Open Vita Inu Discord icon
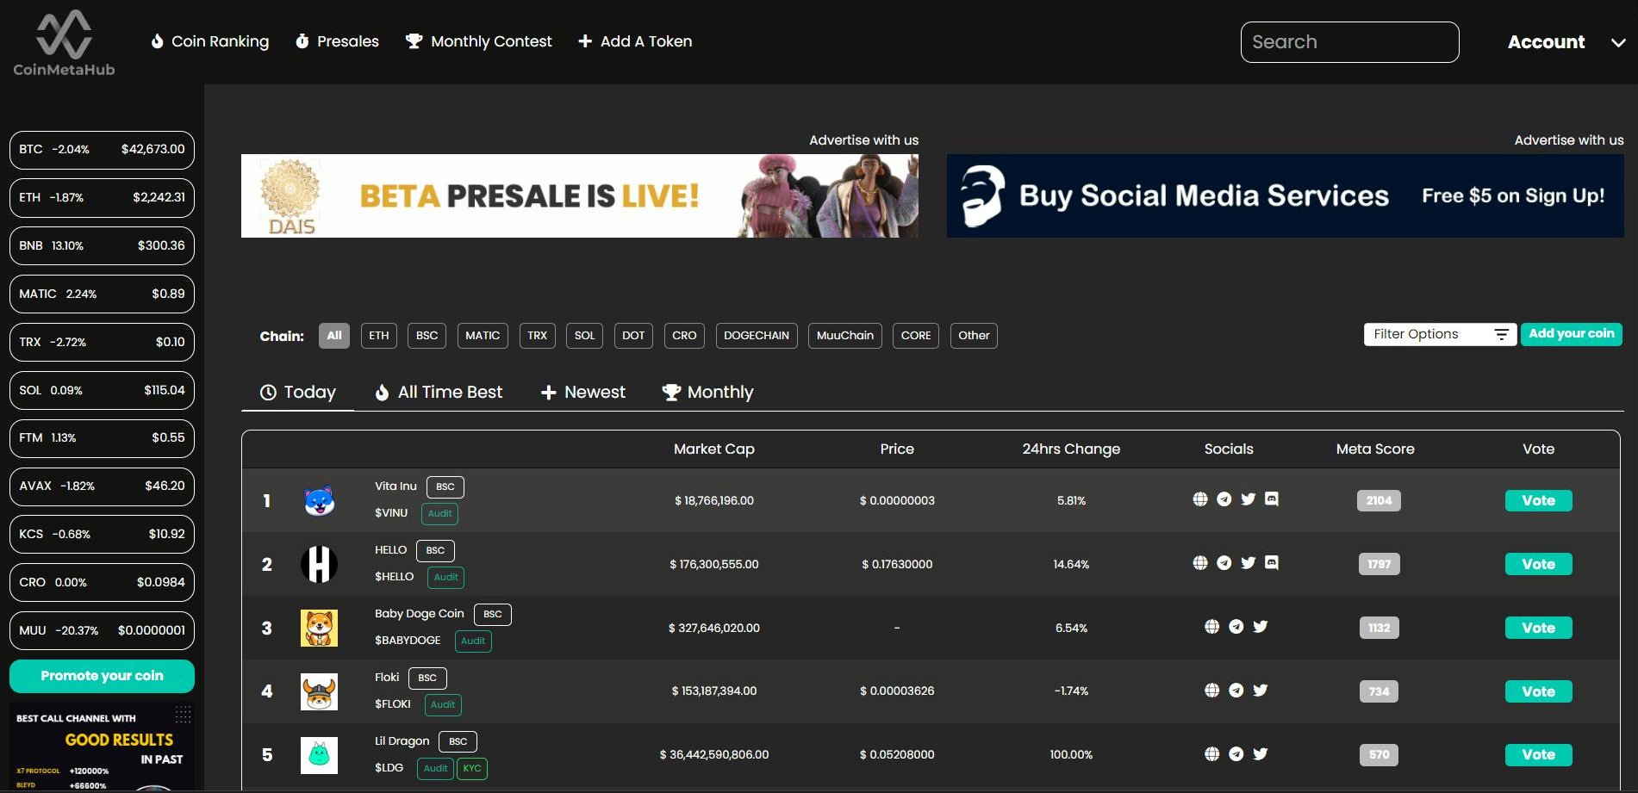1638x793 pixels. [1271, 499]
